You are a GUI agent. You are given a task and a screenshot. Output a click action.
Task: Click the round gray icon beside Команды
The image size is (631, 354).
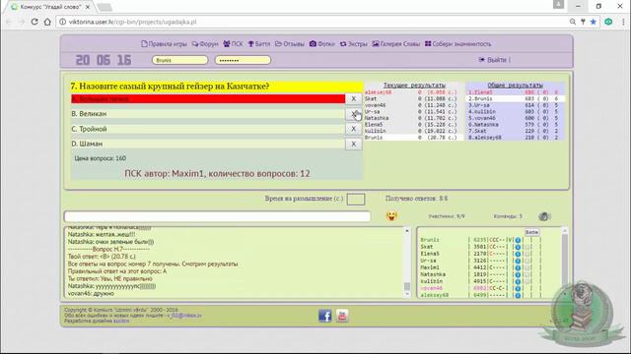click(x=544, y=216)
